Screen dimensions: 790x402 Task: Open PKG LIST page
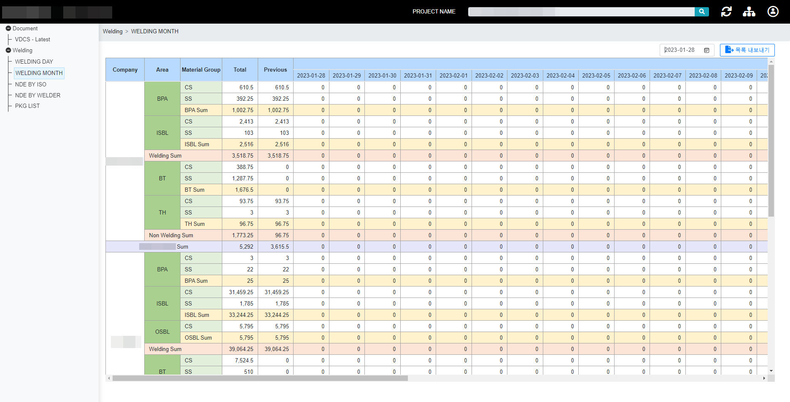click(x=27, y=106)
